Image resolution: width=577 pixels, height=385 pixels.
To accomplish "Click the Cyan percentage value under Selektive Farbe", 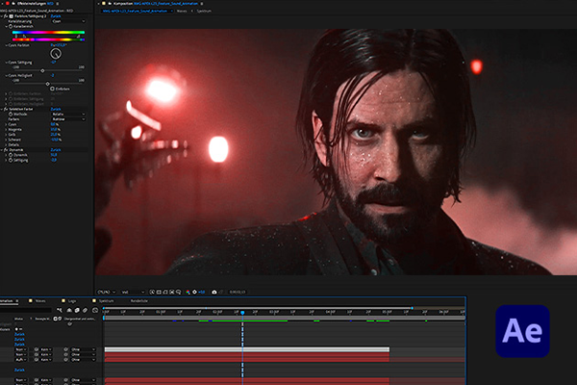I will point(55,124).
